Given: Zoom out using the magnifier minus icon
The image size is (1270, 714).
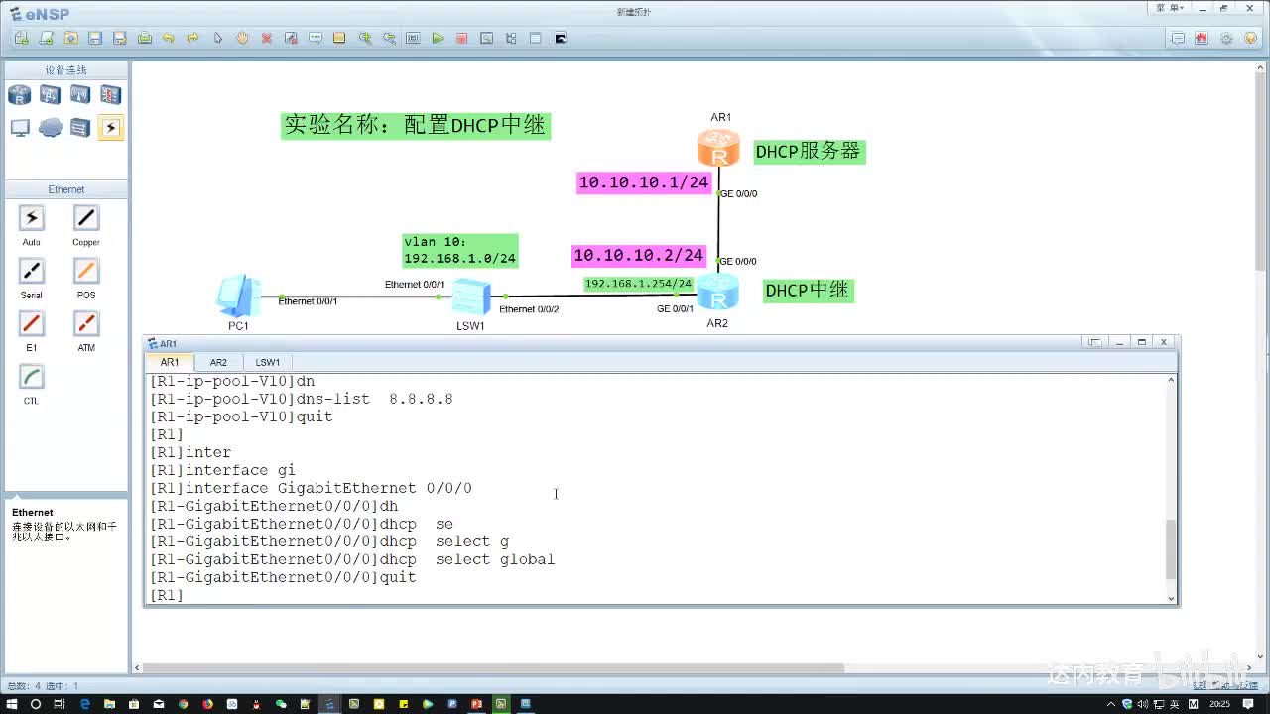Looking at the screenshot, I should [389, 38].
